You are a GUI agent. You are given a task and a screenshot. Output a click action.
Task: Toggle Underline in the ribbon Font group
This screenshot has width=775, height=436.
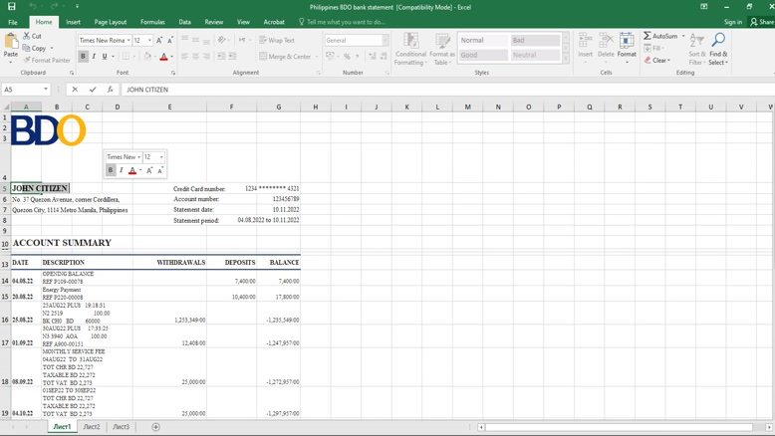coord(104,57)
